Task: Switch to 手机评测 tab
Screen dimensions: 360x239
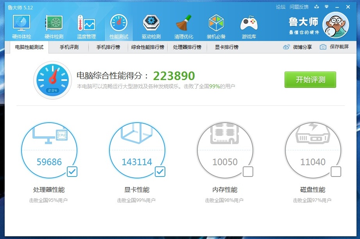Action: 69,47
